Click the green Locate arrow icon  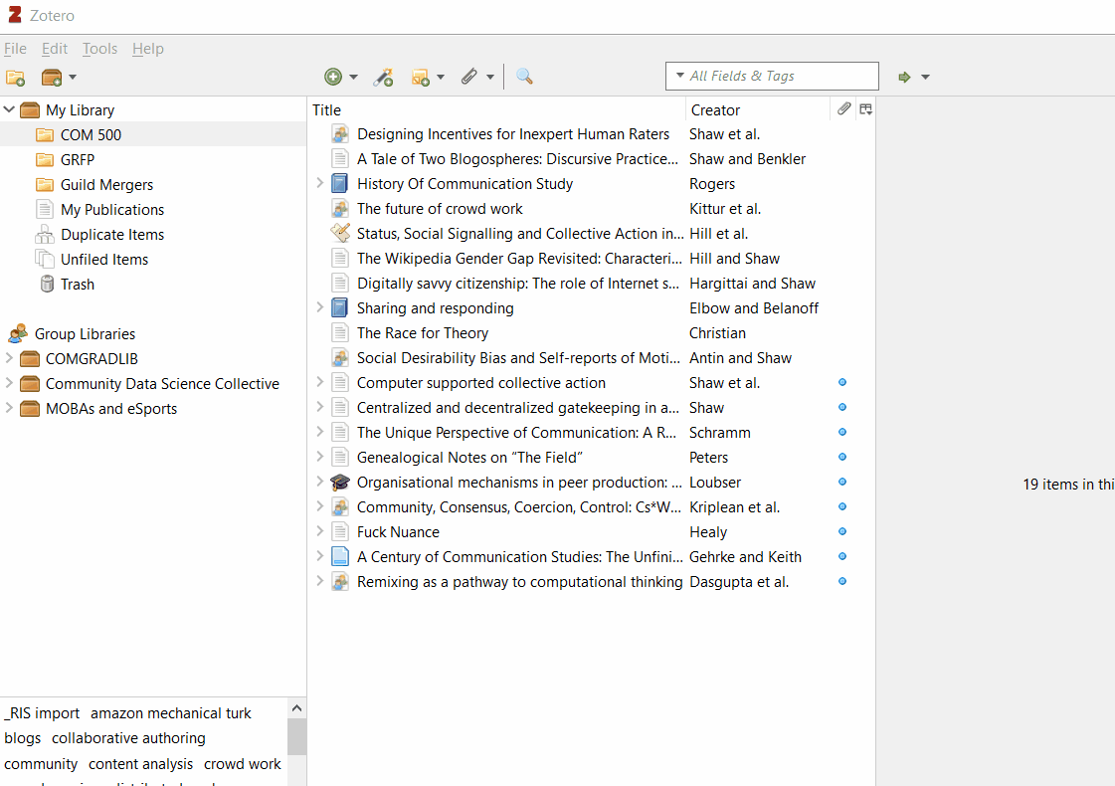[904, 77]
